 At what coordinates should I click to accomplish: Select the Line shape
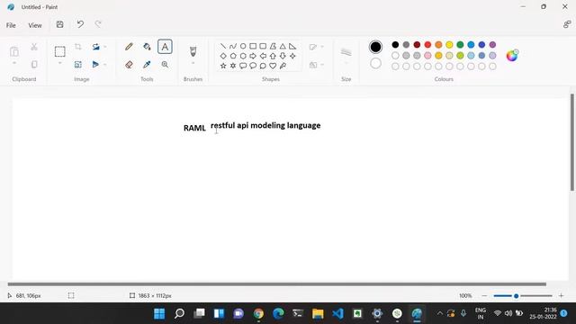[x=223, y=46]
